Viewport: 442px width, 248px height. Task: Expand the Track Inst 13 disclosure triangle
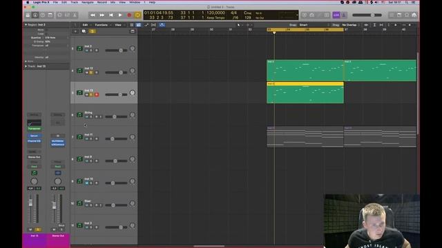[26, 66]
